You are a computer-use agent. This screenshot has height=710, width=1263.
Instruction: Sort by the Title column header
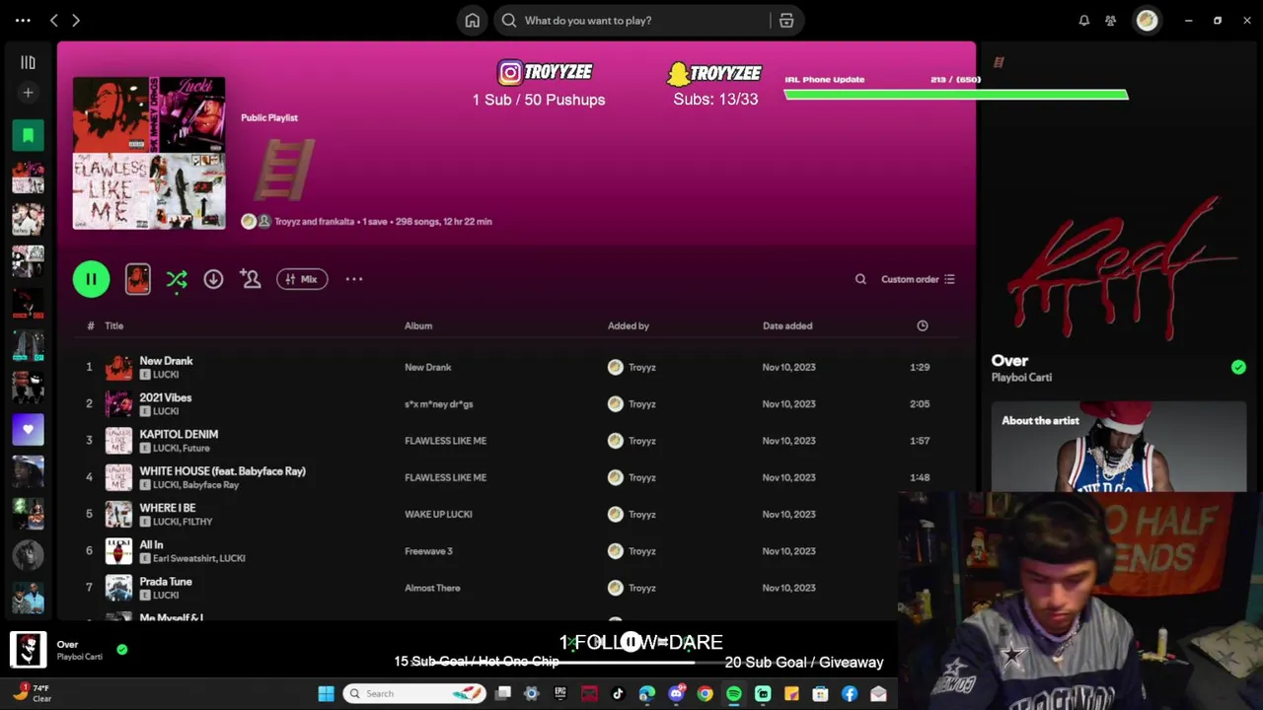pos(114,325)
